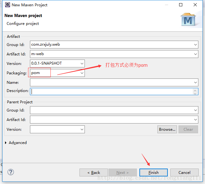This screenshot has height=184, width=205.
Task: Open the Parent Project Artifact Id dropdown arrow
Action: click(196, 120)
